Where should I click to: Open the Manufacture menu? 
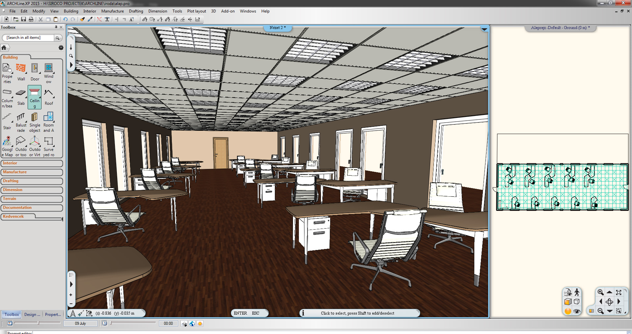pyautogui.click(x=112, y=11)
